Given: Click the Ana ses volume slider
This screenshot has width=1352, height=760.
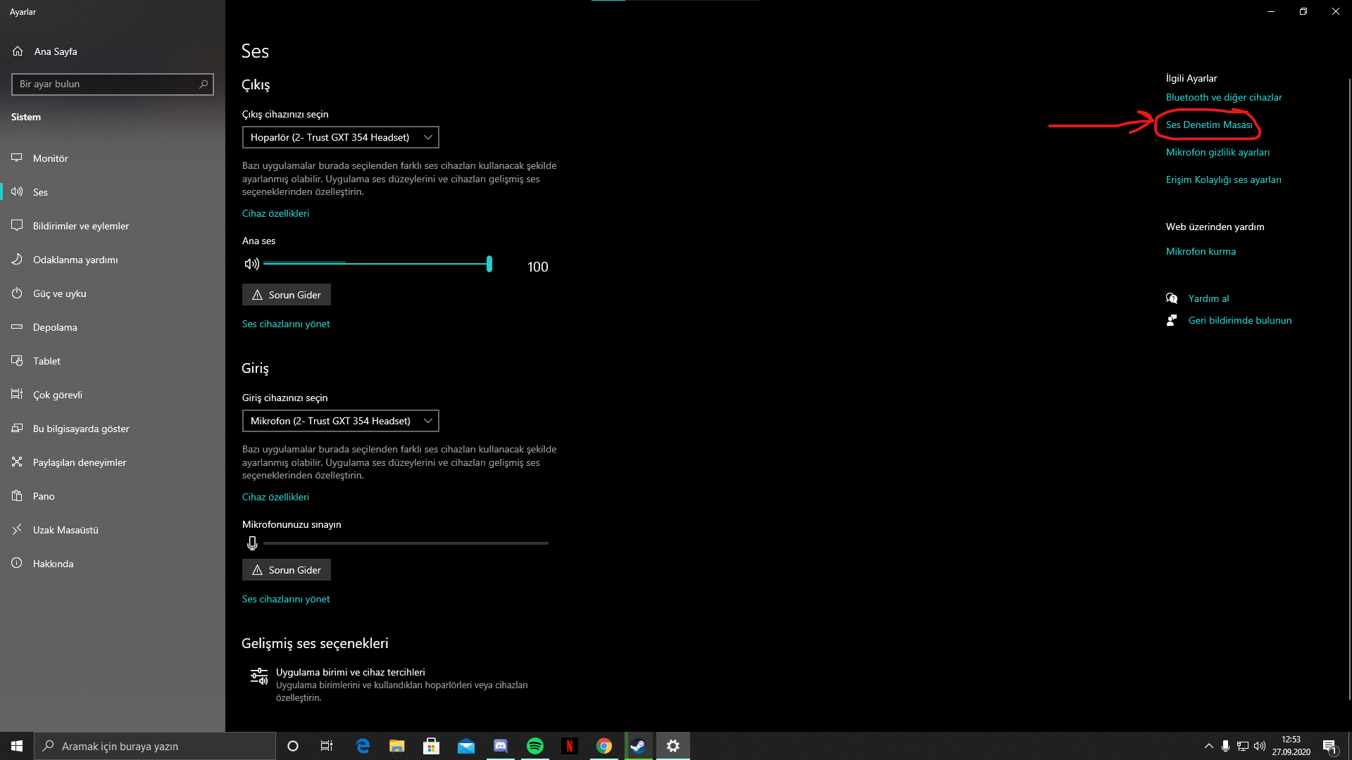Looking at the screenshot, I should (x=377, y=264).
